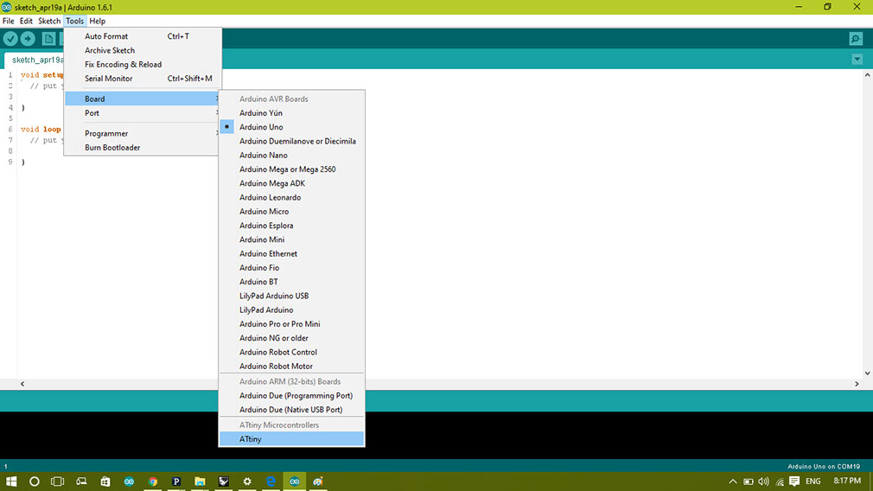The height and width of the screenshot is (491, 873).
Task: Show hidden system tray icons chevron
Action: point(733,481)
